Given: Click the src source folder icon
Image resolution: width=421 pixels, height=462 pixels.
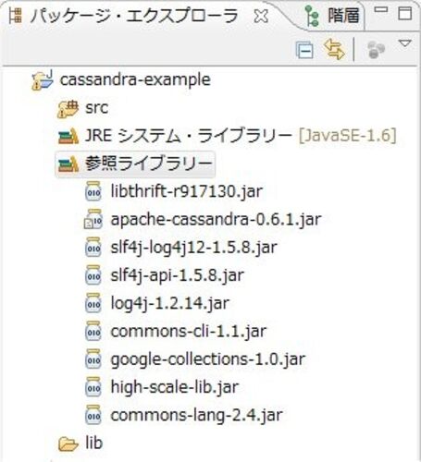Looking at the screenshot, I should 68,108.
